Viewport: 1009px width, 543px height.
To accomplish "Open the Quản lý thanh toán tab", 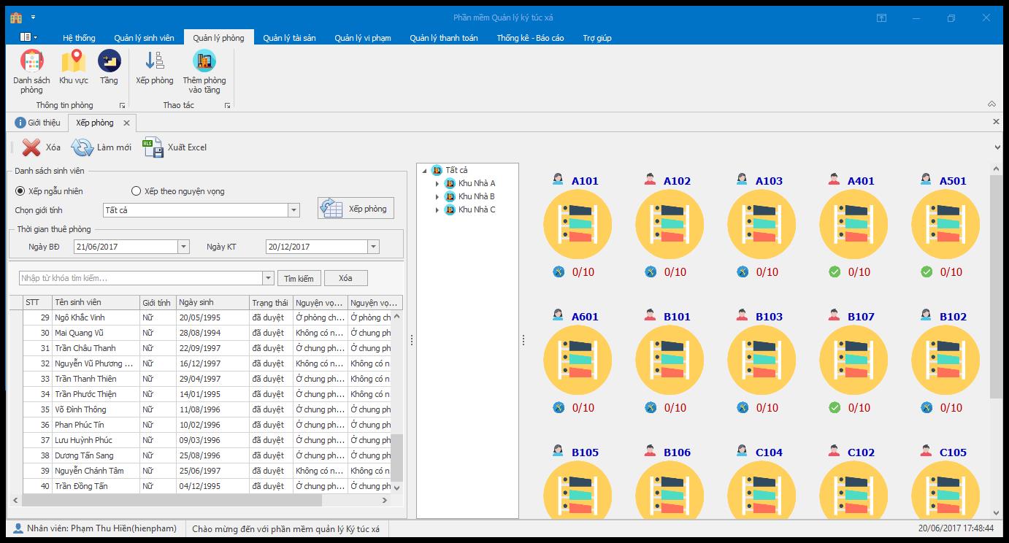I will click(444, 38).
